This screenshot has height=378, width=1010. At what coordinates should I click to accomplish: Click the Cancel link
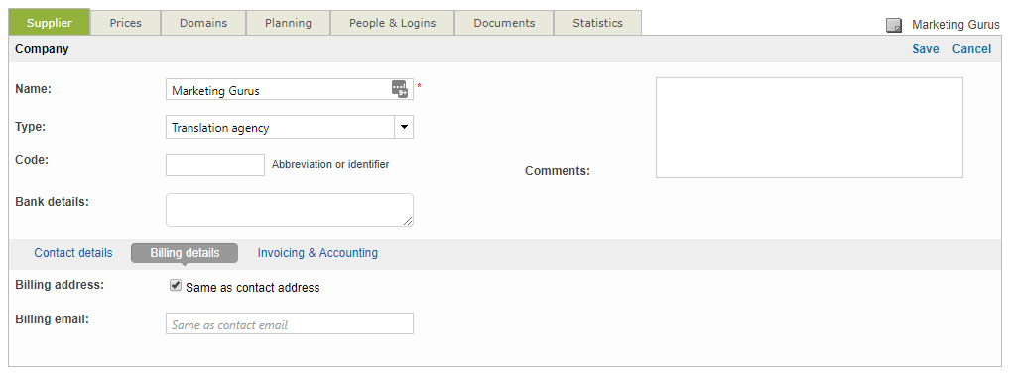click(x=971, y=49)
